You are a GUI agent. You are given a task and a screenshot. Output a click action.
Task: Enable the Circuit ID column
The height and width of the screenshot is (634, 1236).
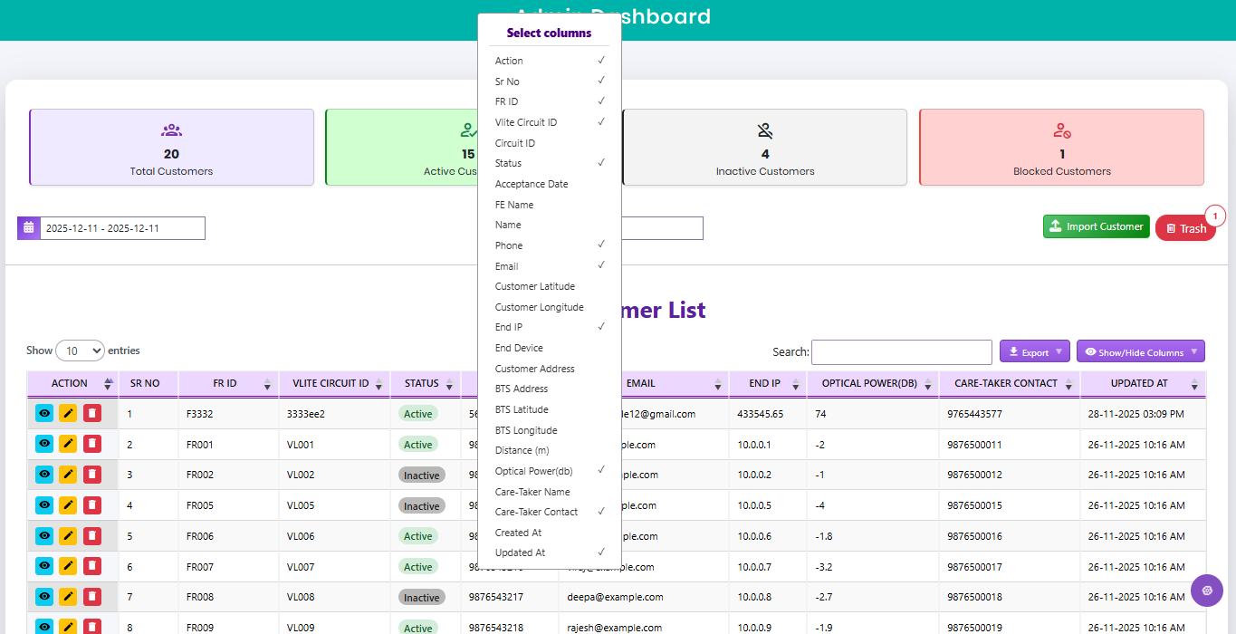[x=550, y=143]
